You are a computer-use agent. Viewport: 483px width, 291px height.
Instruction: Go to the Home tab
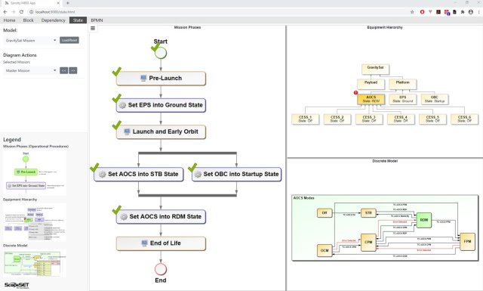point(9,20)
